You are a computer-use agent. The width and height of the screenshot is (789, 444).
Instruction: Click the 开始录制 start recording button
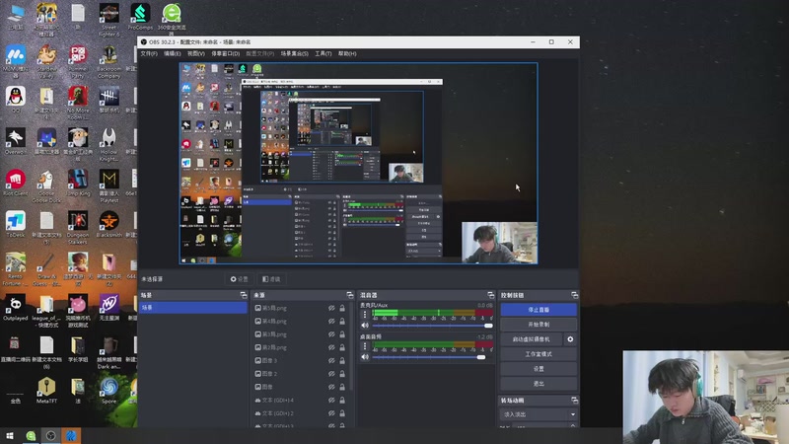pos(538,325)
